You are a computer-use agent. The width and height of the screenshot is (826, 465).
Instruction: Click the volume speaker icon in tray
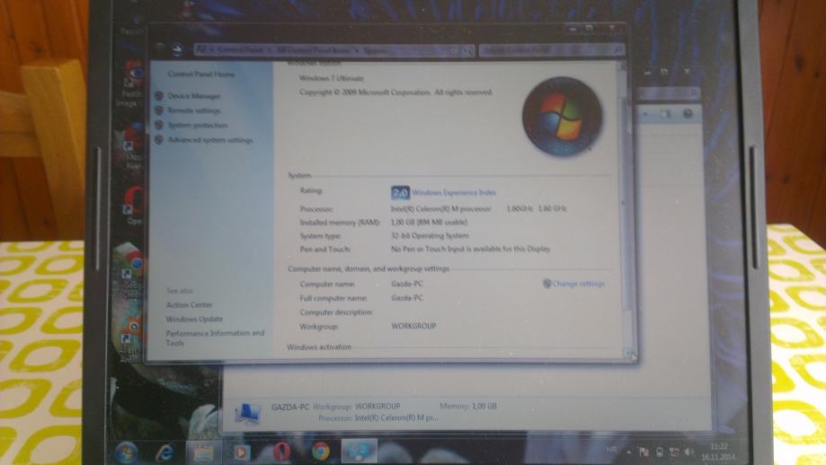tap(688, 452)
